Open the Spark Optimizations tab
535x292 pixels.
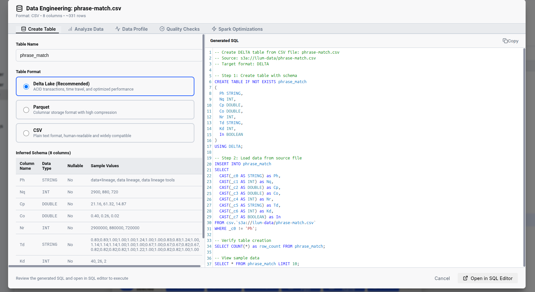tap(237, 29)
